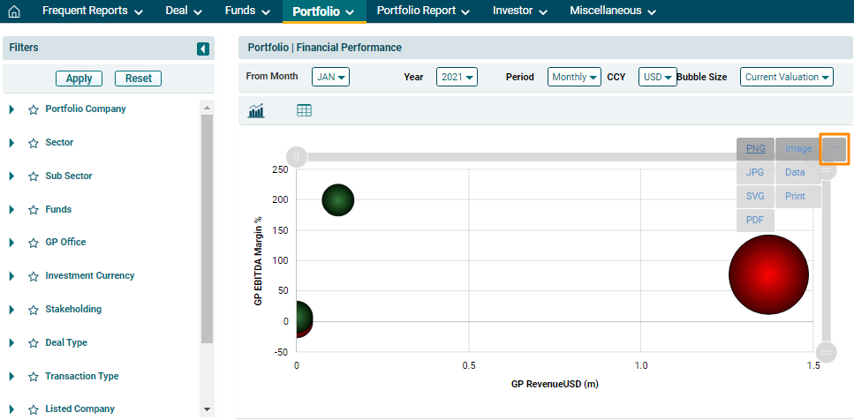Screen dimensions: 854x420
Task: Open the Bubble Size Current Valuation dropdown
Action: (x=787, y=78)
